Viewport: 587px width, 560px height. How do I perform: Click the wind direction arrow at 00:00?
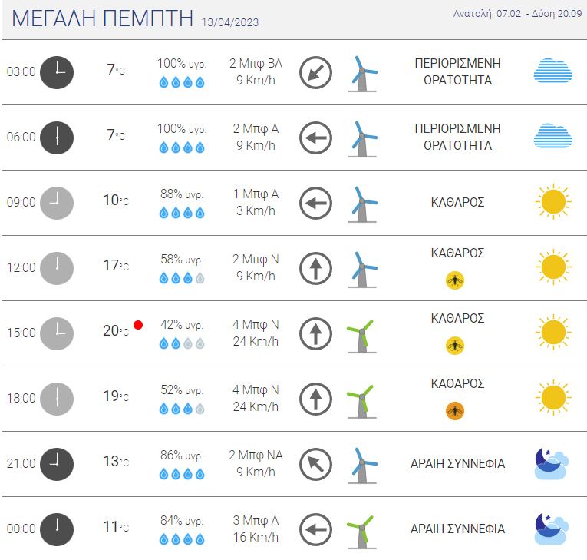(x=315, y=529)
